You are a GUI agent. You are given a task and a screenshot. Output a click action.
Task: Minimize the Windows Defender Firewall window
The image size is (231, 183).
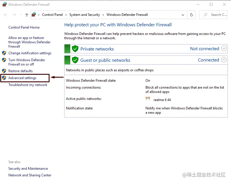[x=198, y=4]
